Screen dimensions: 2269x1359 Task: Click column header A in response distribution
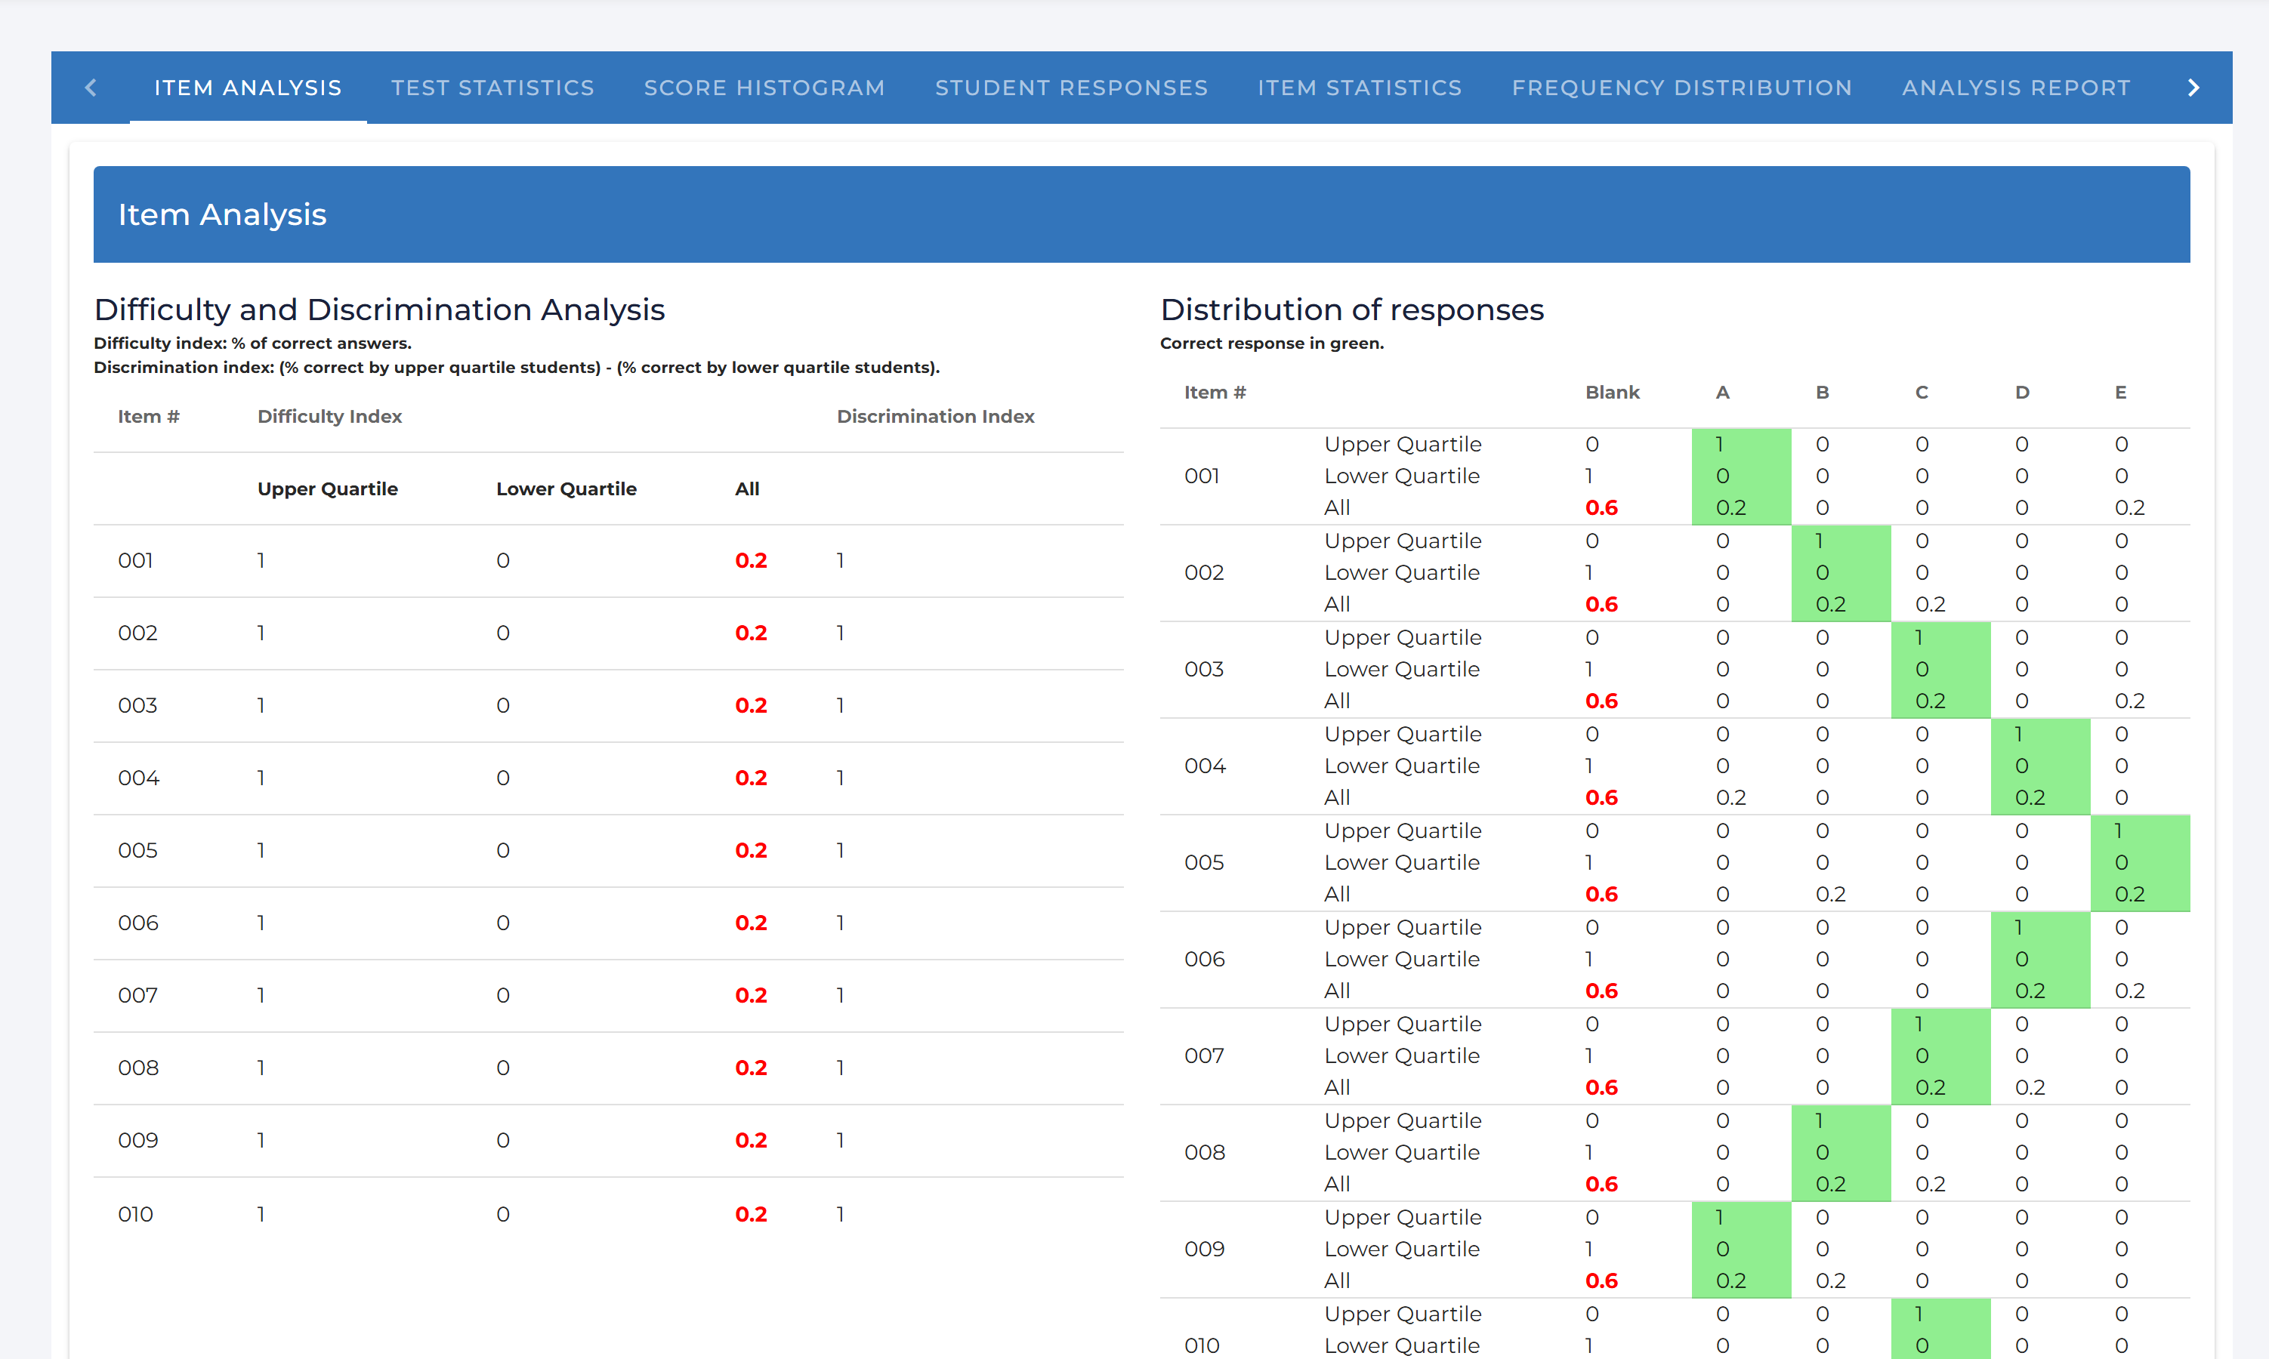[x=1723, y=392]
